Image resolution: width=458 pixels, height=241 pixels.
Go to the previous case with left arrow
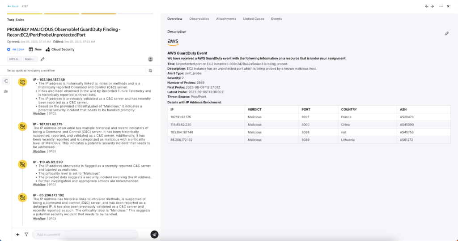427,6
